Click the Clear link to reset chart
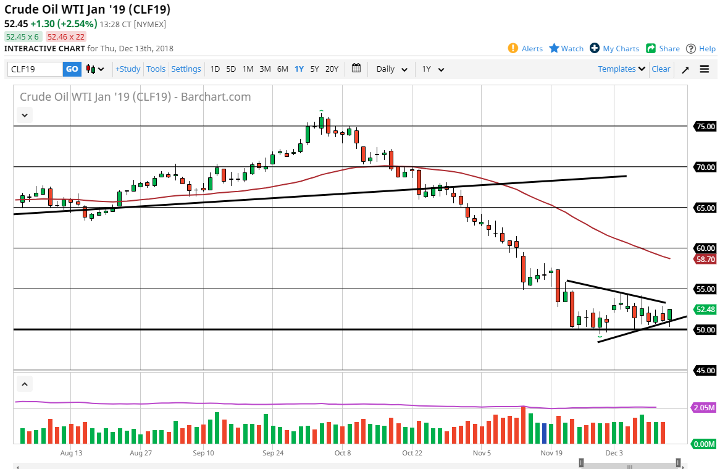 661,69
